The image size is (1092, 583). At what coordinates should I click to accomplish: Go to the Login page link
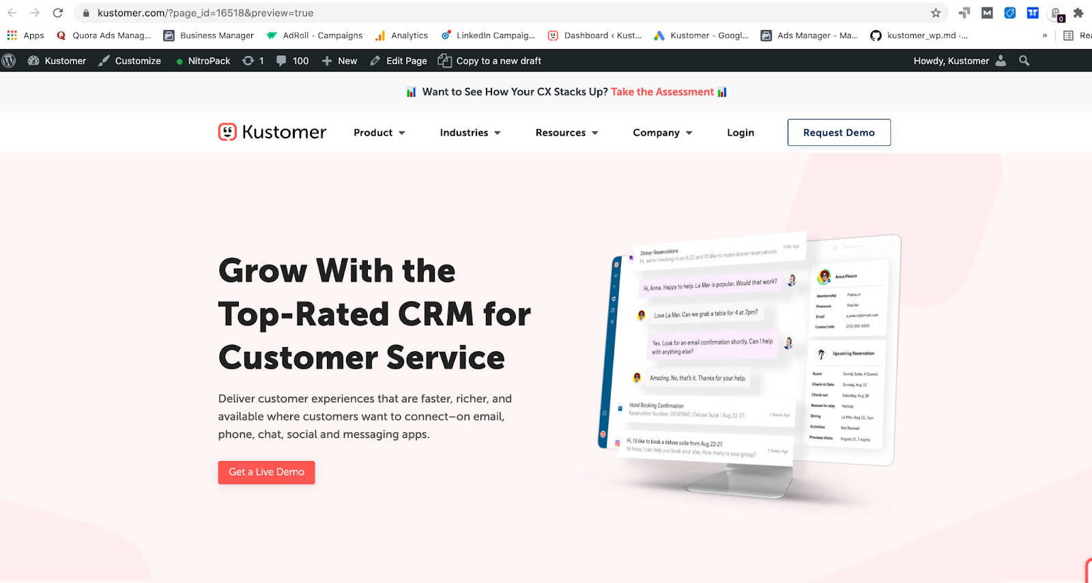741,132
